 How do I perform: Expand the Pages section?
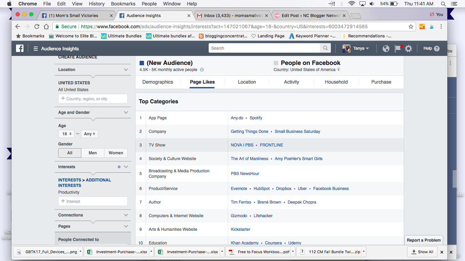point(126,226)
